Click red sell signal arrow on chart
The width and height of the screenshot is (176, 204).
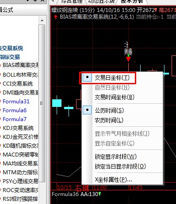tap(128, 59)
